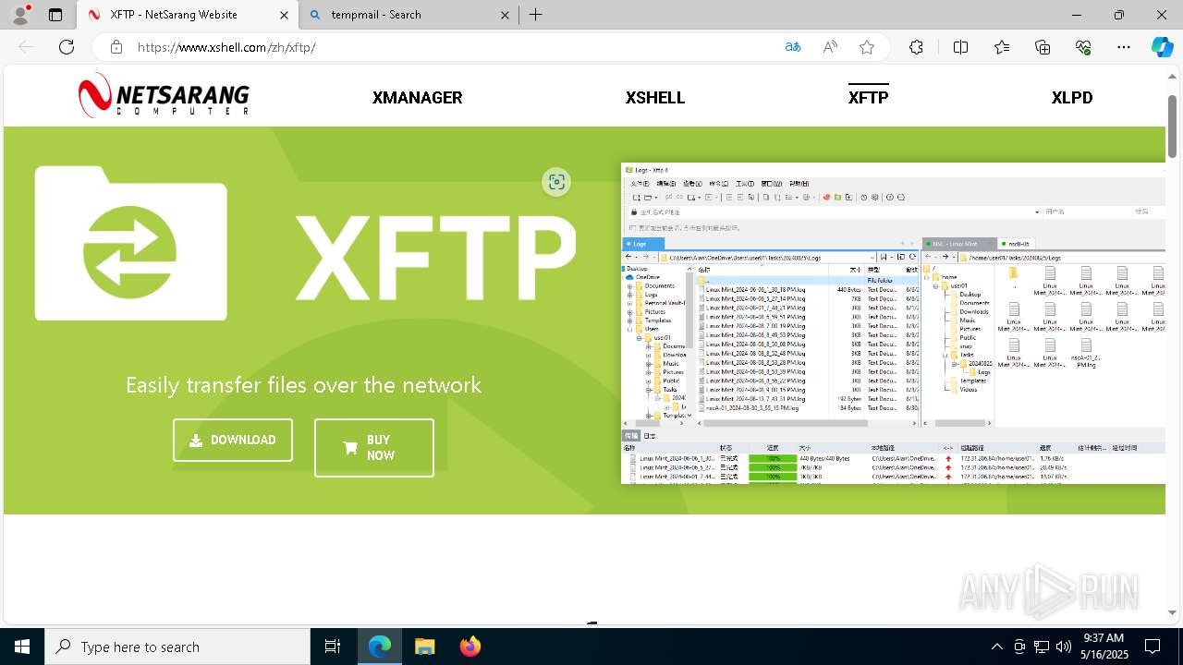Open browser extensions icon

(916, 47)
